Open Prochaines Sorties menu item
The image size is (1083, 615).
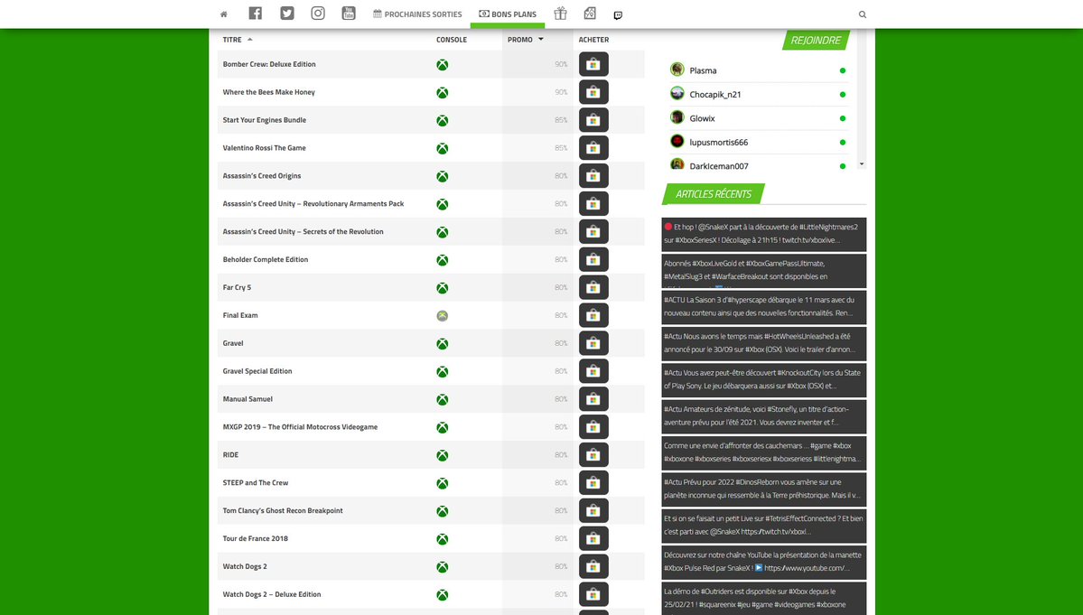pos(416,14)
